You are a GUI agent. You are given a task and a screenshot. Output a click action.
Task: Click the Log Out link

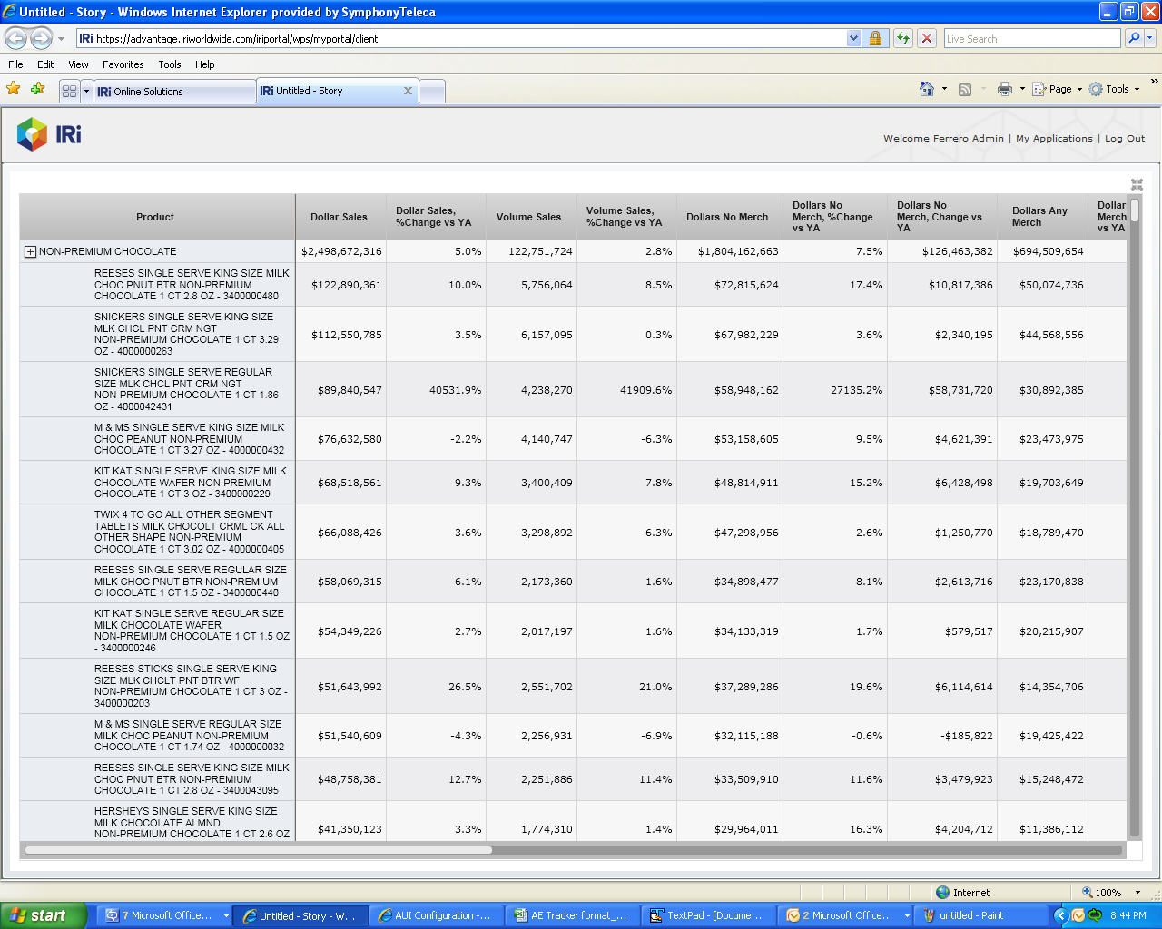click(1124, 139)
